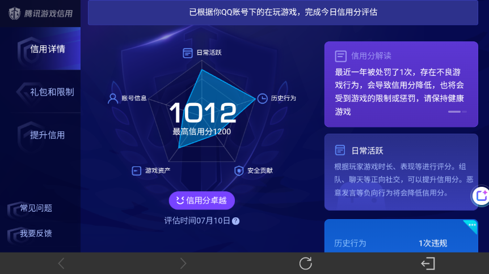Click the 信用分卓越 button

[x=202, y=200]
